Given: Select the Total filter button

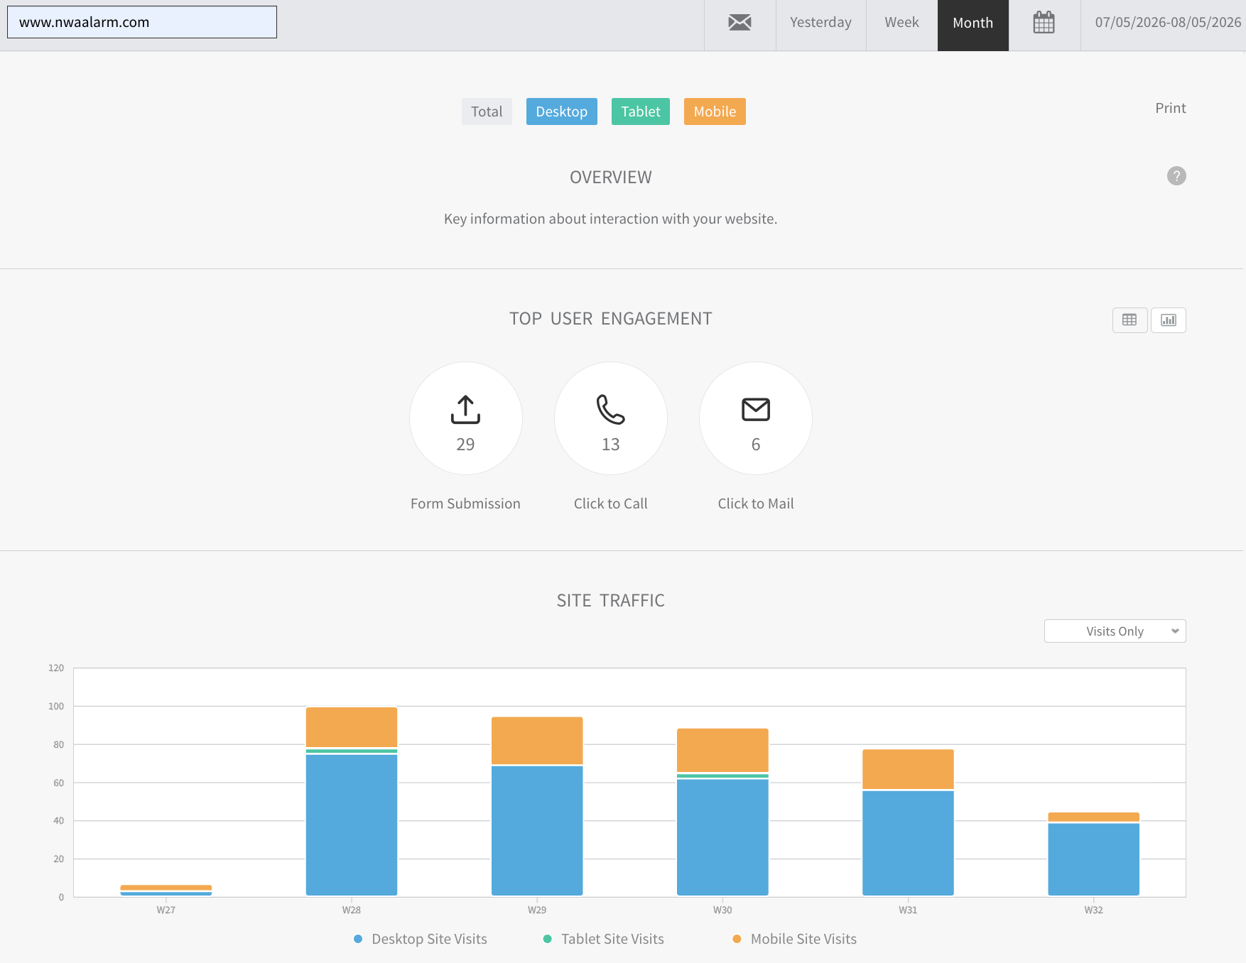Looking at the screenshot, I should point(487,111).
